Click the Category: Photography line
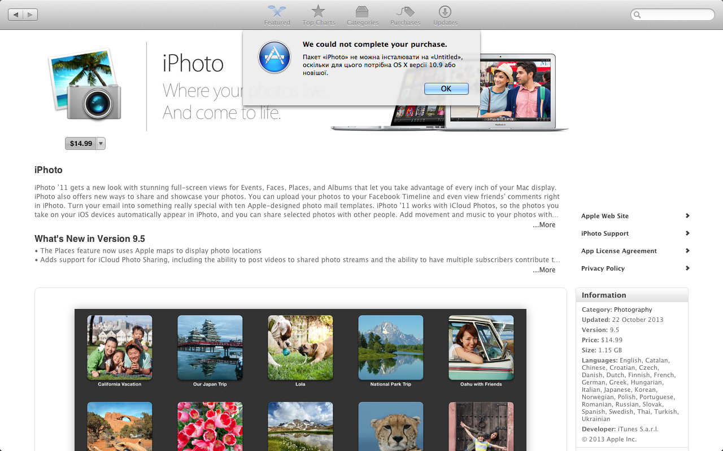 (x=617, y=309)
